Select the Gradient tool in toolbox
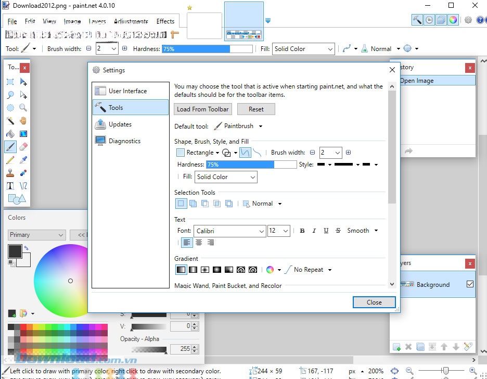The width and height of the screenshot is (487, 379). (x=23, y=134)
